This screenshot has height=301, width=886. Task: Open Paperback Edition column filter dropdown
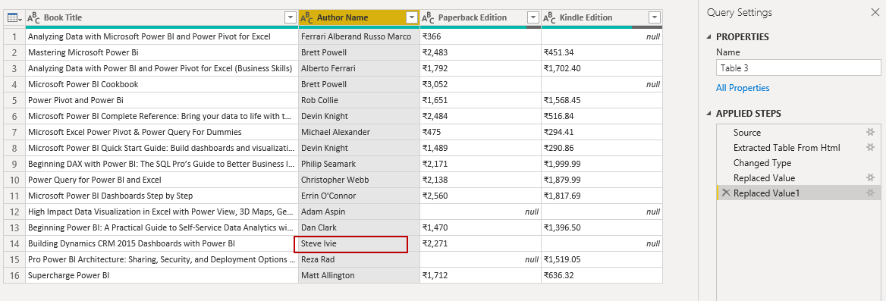click(533, 18)
